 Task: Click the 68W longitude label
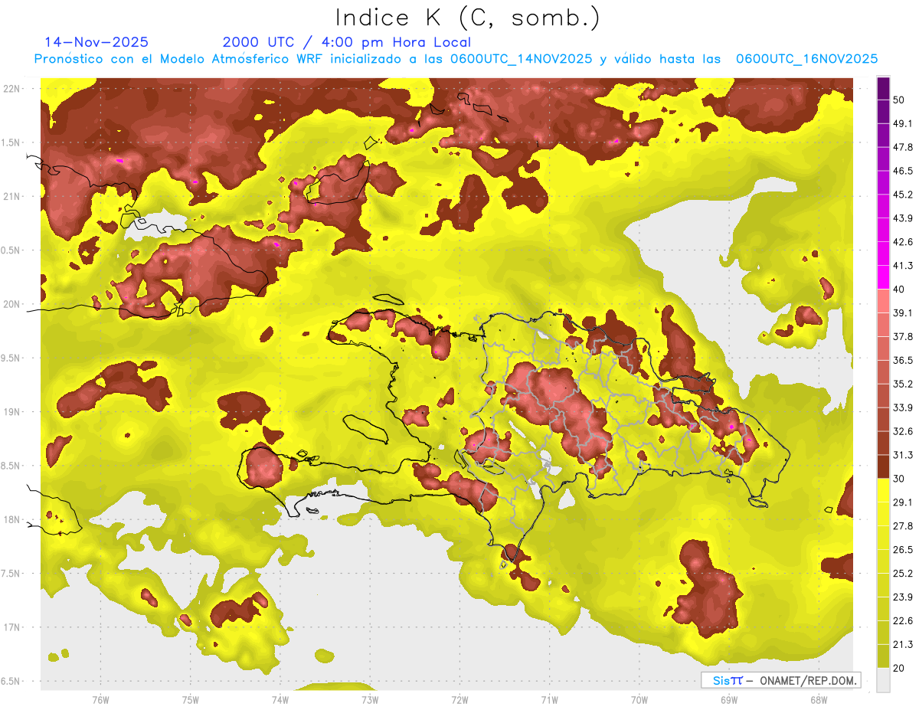pyautogui.click(x=819, y=699)
